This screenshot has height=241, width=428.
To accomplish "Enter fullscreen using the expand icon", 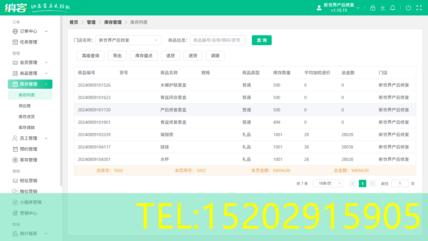I will coord(419,7).
